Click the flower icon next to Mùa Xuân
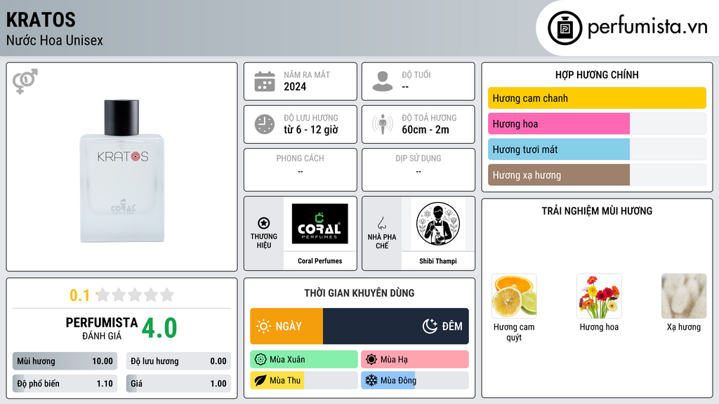This screenshot has width=719, height=404. pos(260,360)
